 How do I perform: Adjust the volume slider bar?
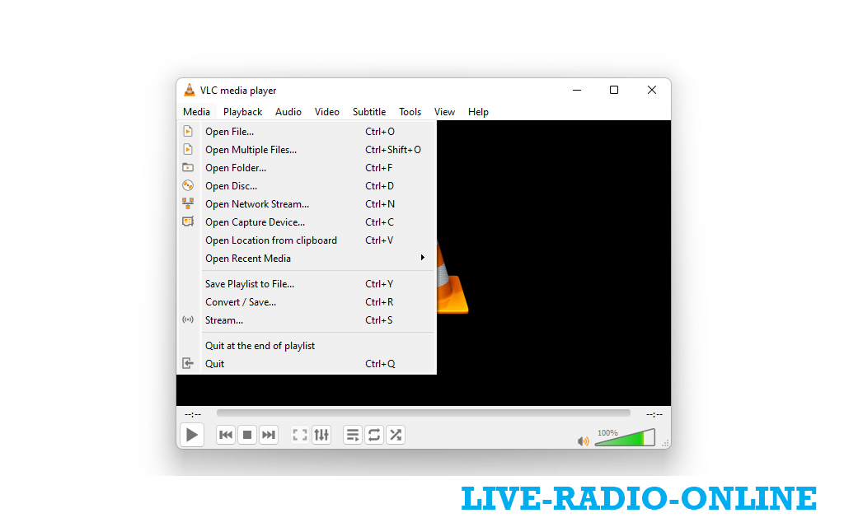pyautogui.click(x=625, y=439)
